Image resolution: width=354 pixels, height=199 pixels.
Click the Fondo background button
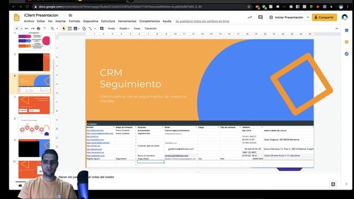pos(111,28)
